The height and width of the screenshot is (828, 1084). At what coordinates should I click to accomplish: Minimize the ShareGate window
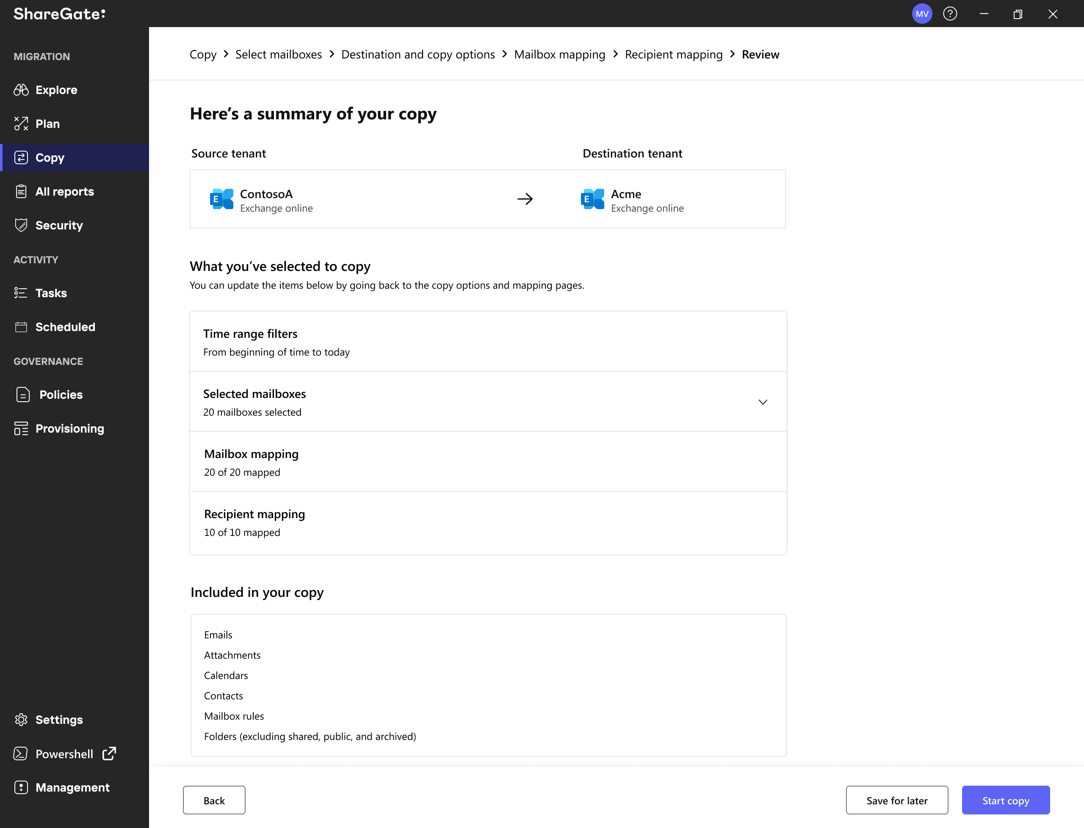pyautogui.click(x=984, y=14)
